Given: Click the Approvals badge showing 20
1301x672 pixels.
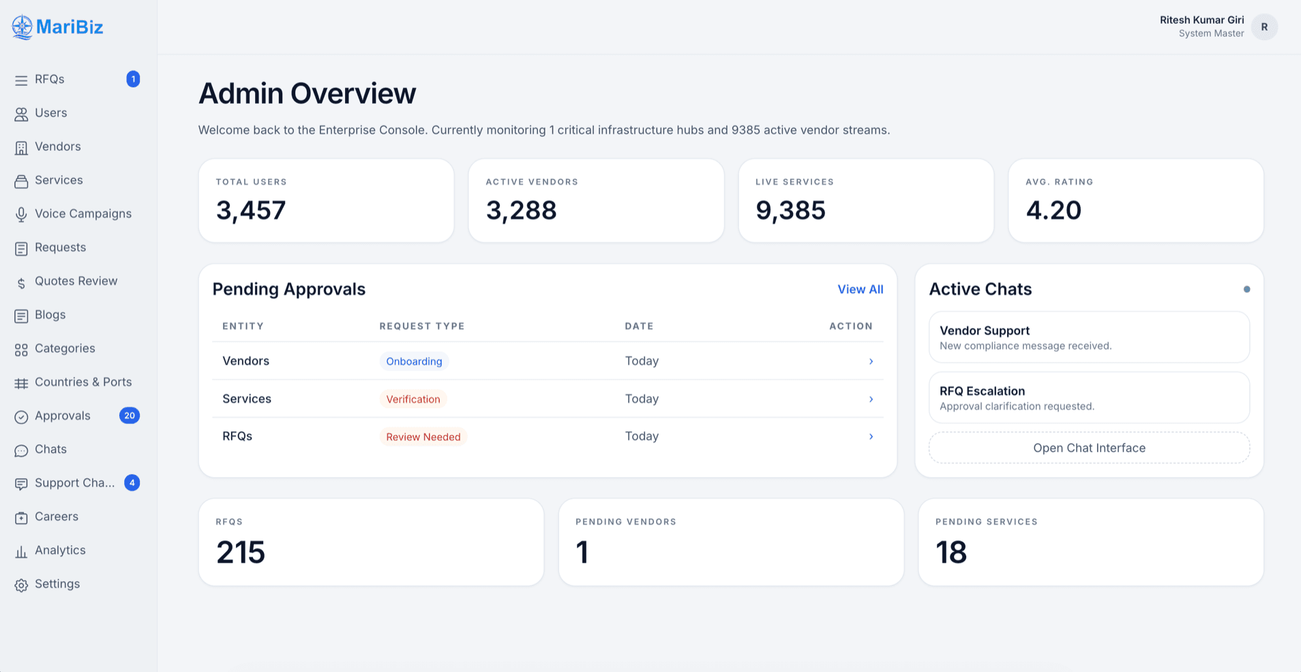Looking at the screenshot, I should 130,416.
